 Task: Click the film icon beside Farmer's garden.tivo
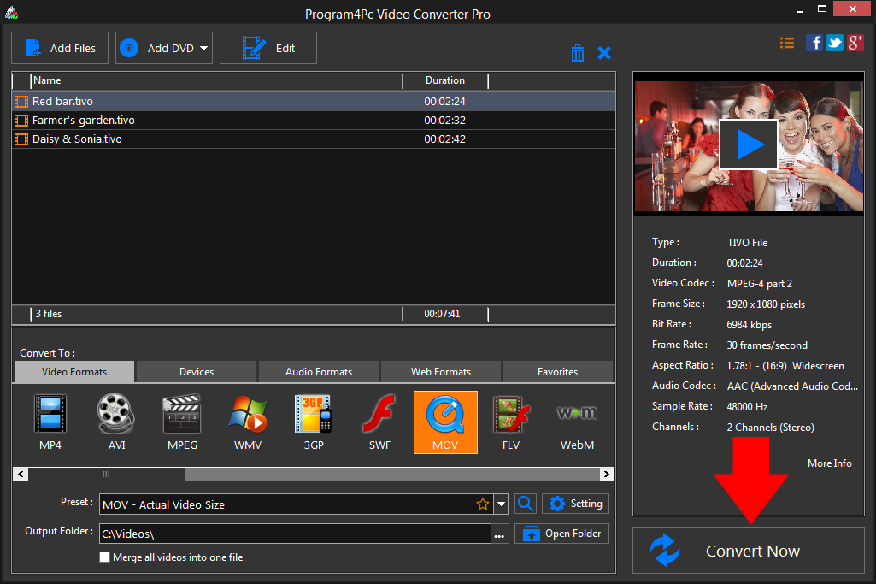(21, 121)
